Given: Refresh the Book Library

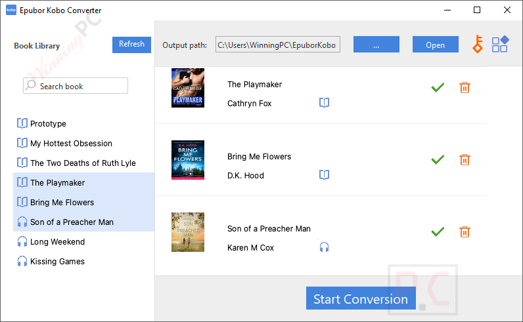Looking at the screenshot, I should 131,45.
